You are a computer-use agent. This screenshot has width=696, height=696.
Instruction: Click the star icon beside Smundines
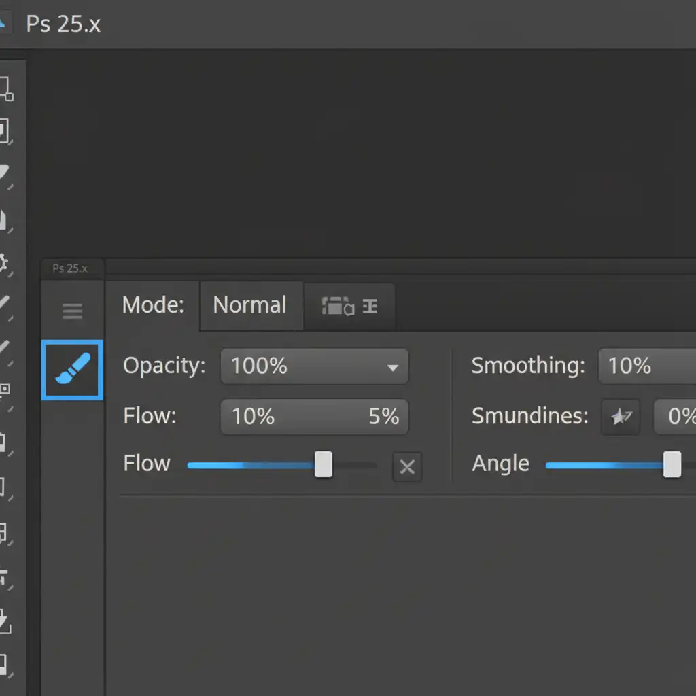621,417
